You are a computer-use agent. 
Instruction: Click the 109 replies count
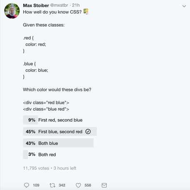point(36,185)
